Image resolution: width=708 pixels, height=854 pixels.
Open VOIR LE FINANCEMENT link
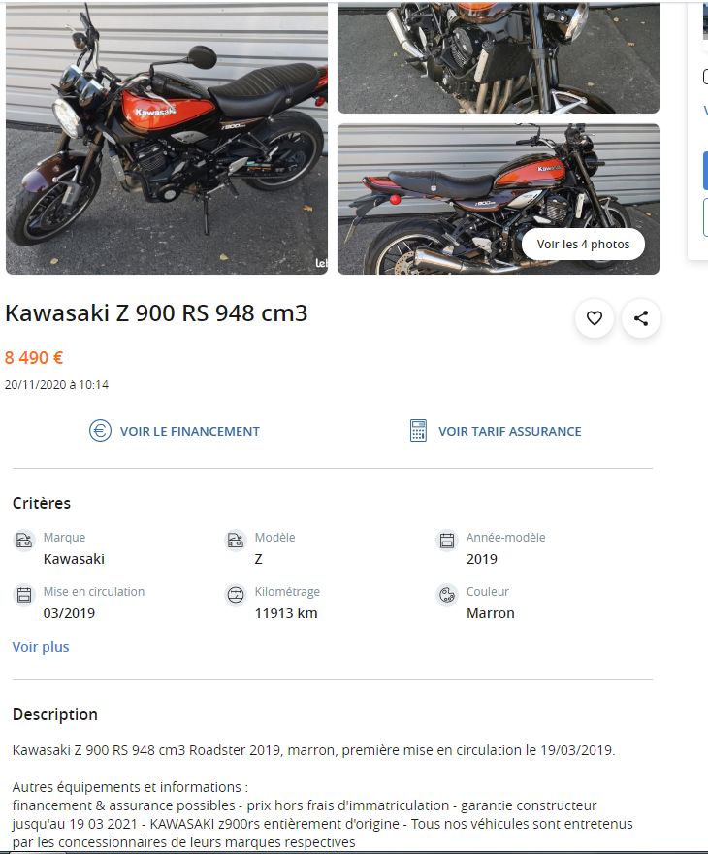point(189,431)
